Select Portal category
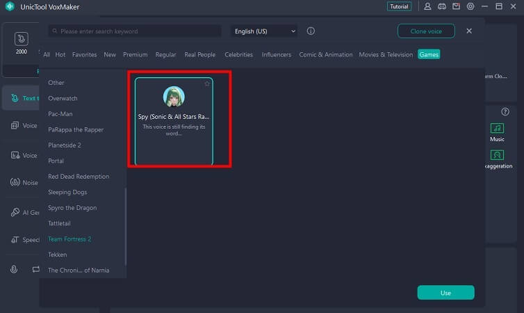 tap(56, 161)
